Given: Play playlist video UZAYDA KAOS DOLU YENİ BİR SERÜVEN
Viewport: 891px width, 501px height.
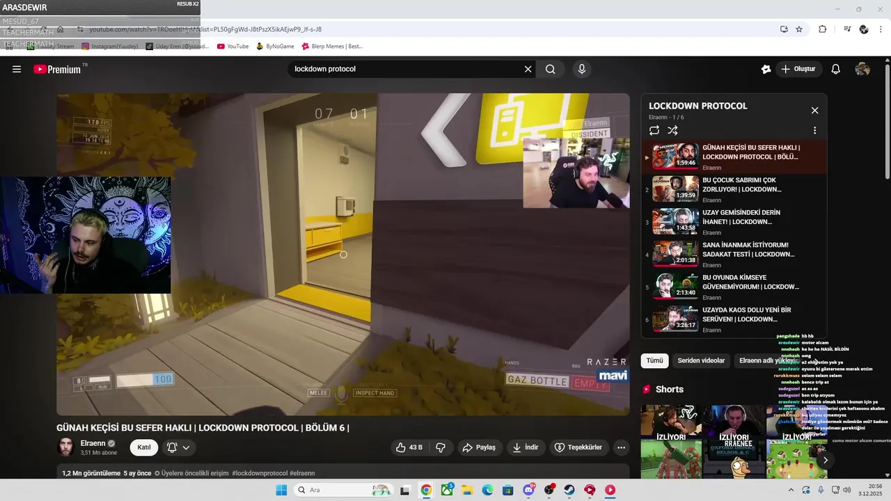Looking at the screenshot, I should click(734, 319).
